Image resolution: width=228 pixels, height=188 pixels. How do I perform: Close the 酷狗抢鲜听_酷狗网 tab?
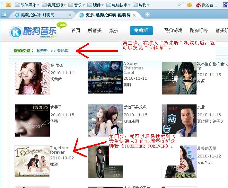click(x=70, y=15)
